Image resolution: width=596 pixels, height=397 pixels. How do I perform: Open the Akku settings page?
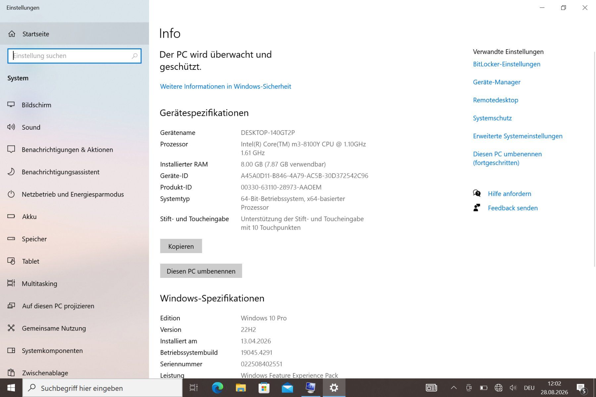74,216
